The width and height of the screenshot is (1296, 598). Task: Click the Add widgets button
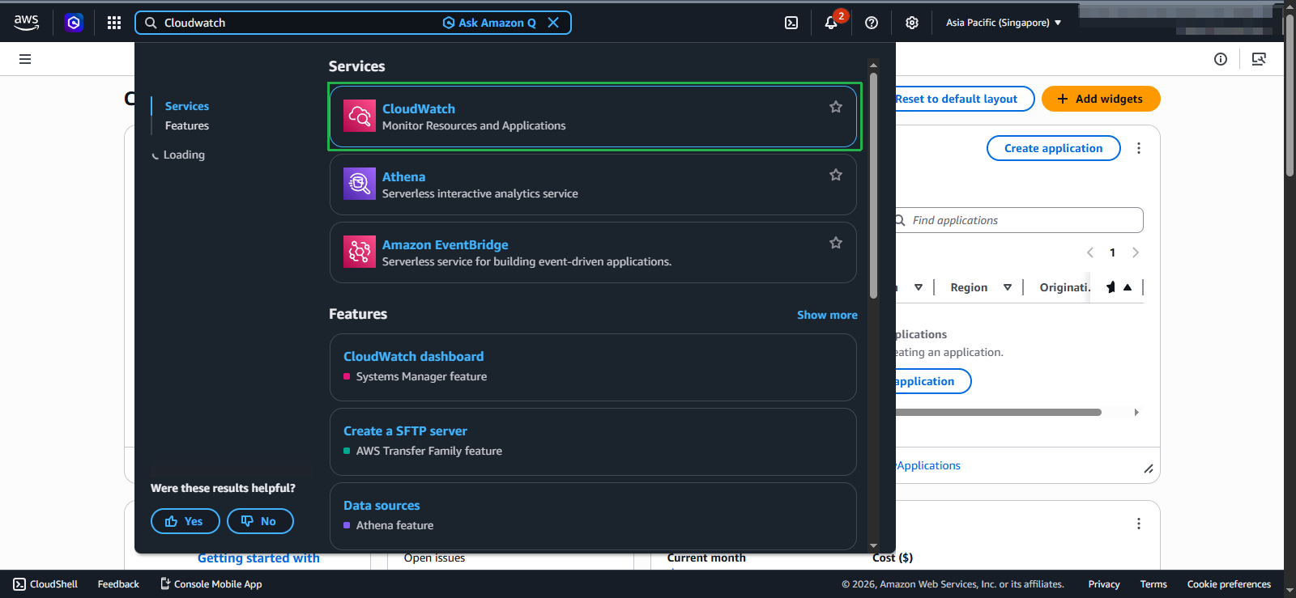click(x=1101, y=99)
